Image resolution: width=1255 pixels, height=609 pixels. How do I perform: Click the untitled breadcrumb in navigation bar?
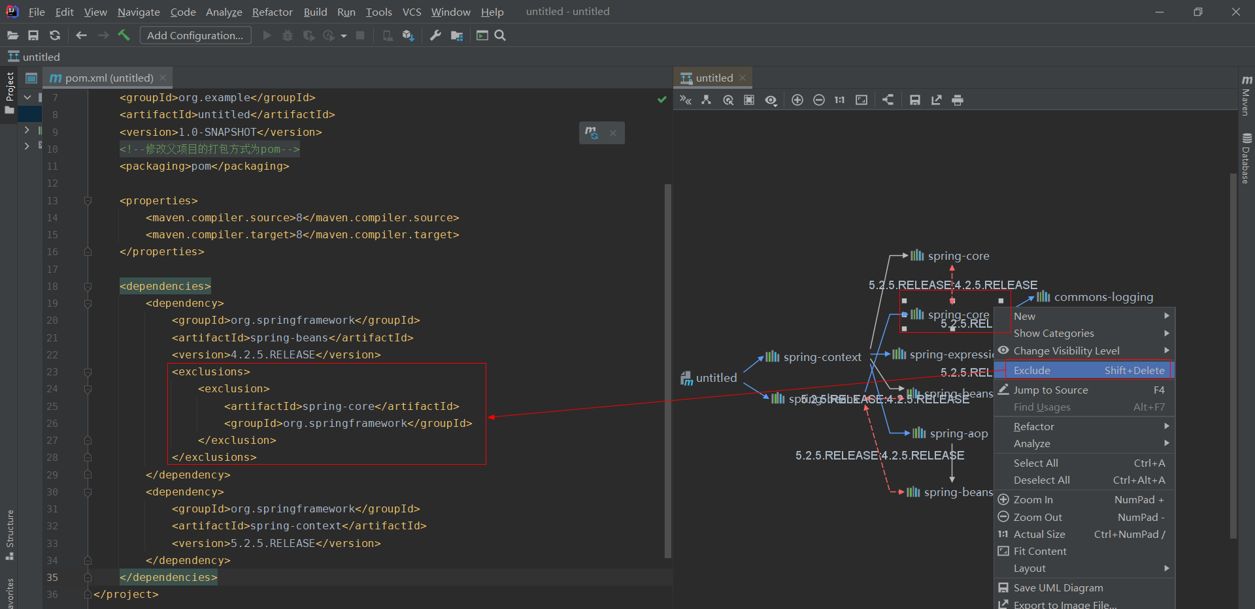point(34,57)
